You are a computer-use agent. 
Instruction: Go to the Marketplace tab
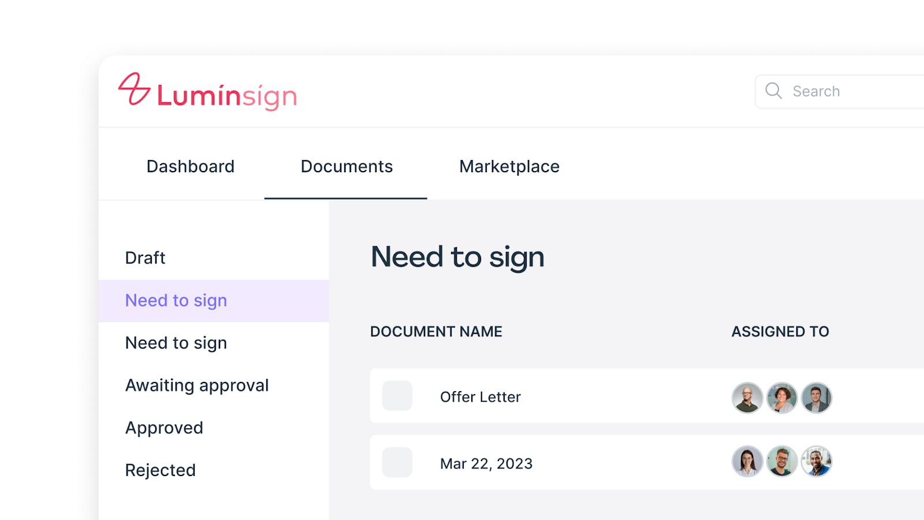pos(509,166)
